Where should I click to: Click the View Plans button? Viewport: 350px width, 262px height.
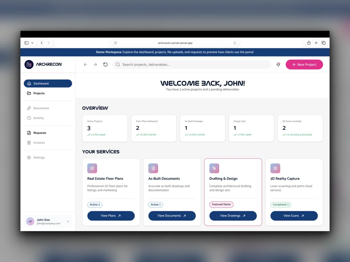coord(111,216)
